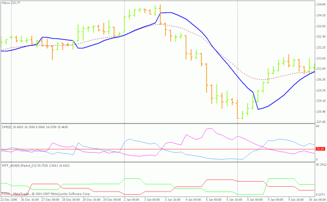Viewport: 327px width, 202px height.
Task: Click the HiLow 222.77 indicator label
Action: pos(11,3)
